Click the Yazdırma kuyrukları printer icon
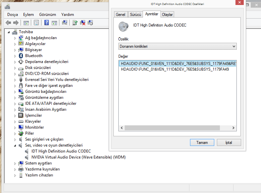The image size is (261, 193). (21, 169)
